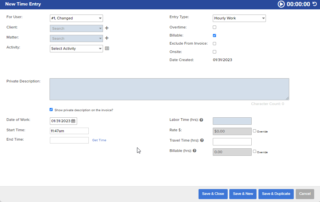Add a new client with the plus icon

point(107,28)
